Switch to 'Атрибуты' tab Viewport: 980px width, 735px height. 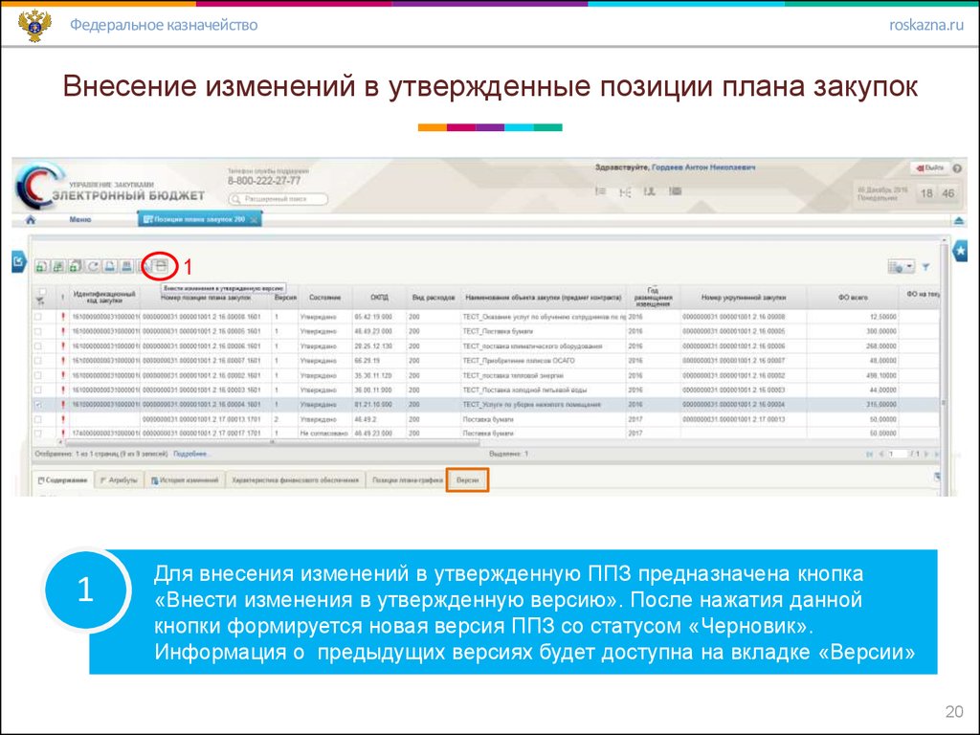pyautogui.click(x=119, y=480)
